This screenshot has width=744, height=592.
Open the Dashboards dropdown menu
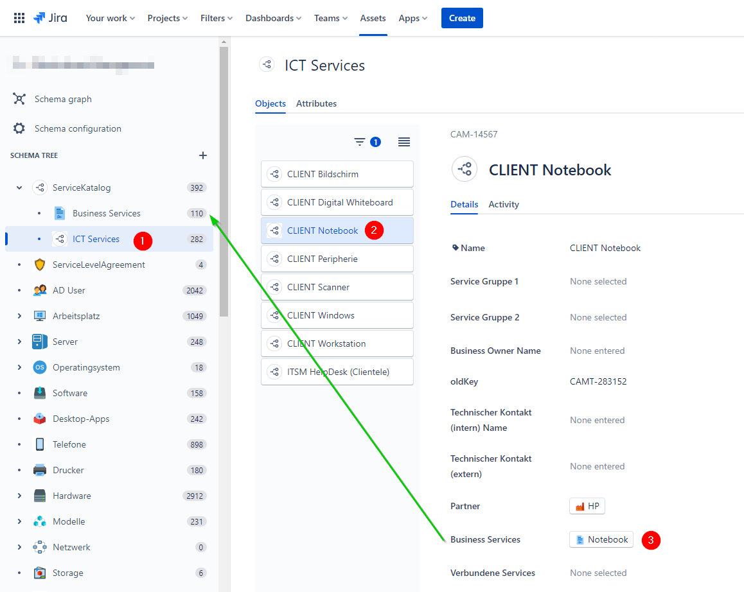273,18
